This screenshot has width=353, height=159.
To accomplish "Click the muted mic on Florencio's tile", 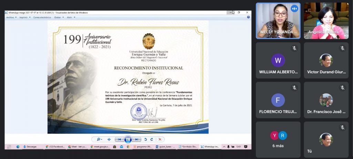I will pyautogui.click(x=294, y=88).
